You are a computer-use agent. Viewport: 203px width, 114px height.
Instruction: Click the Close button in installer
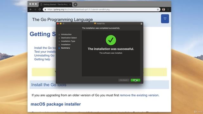[135, 80]
